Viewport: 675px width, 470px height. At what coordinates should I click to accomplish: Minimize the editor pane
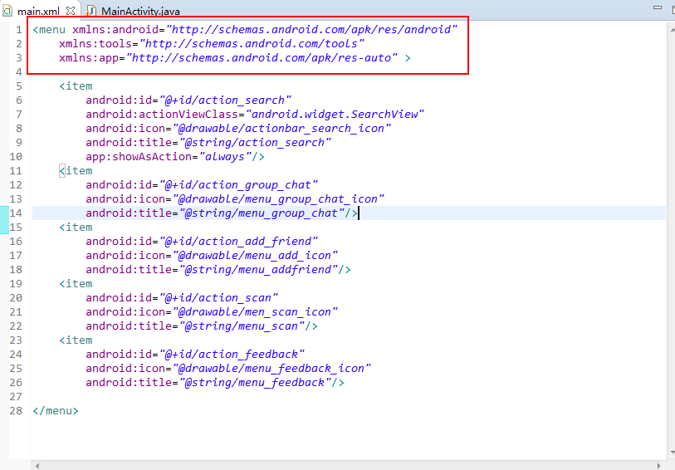point(657,7)
